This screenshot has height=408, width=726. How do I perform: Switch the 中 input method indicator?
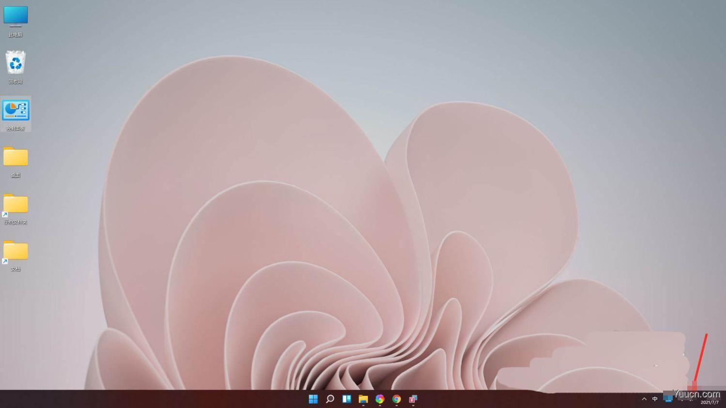655,399
